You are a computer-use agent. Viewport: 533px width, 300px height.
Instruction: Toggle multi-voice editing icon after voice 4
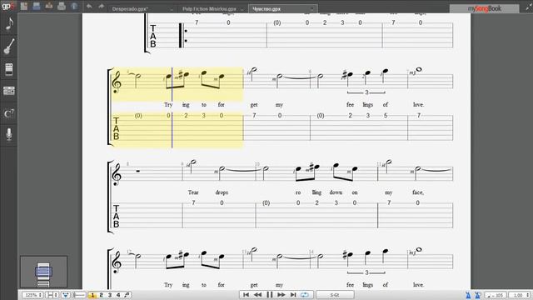pyautogui.click(x=127, y=295)
